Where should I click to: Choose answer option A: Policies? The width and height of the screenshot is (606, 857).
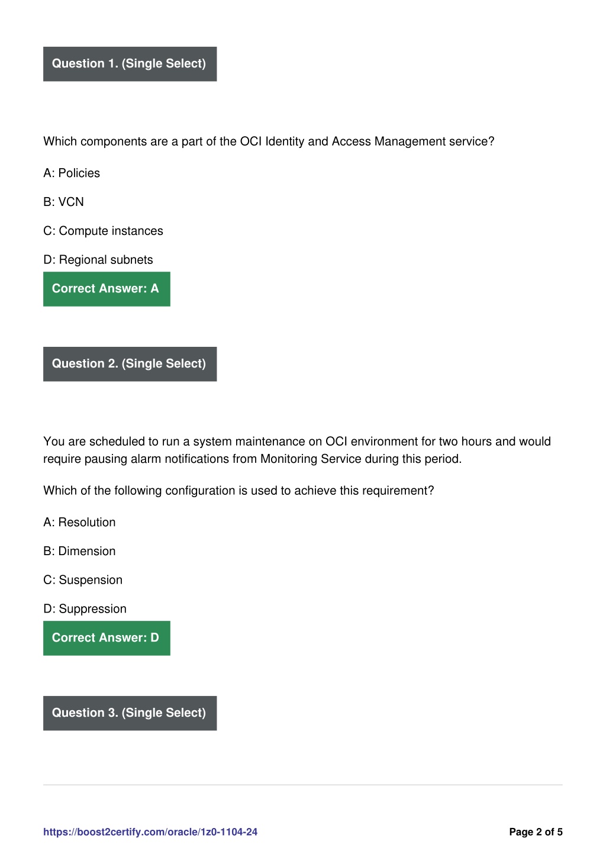coord(72,173)
